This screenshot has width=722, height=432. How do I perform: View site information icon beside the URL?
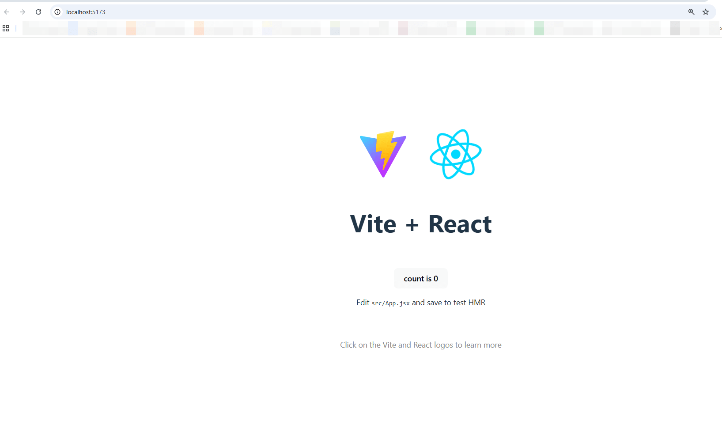click(x=57, y=12)
